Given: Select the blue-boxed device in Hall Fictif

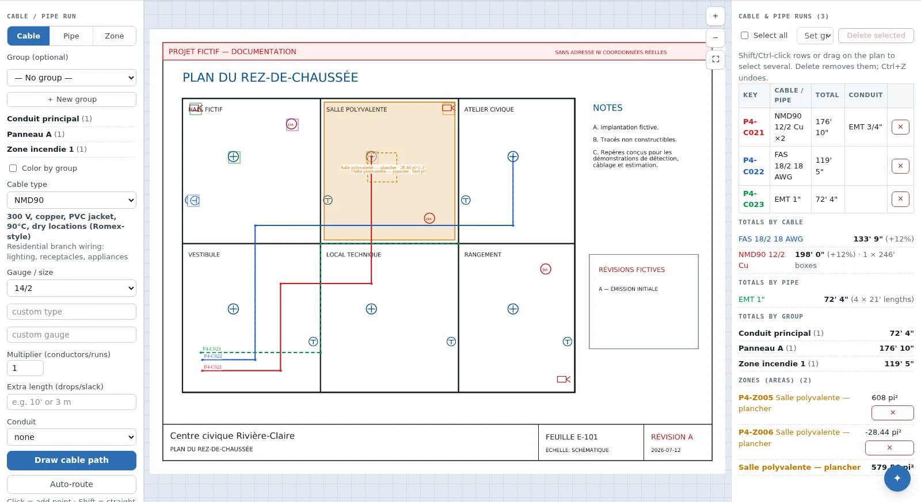Looking at the screenshot, I should 193,200.
